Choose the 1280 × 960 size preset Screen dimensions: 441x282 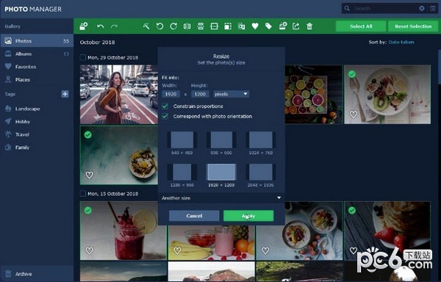tap(182, 176)
